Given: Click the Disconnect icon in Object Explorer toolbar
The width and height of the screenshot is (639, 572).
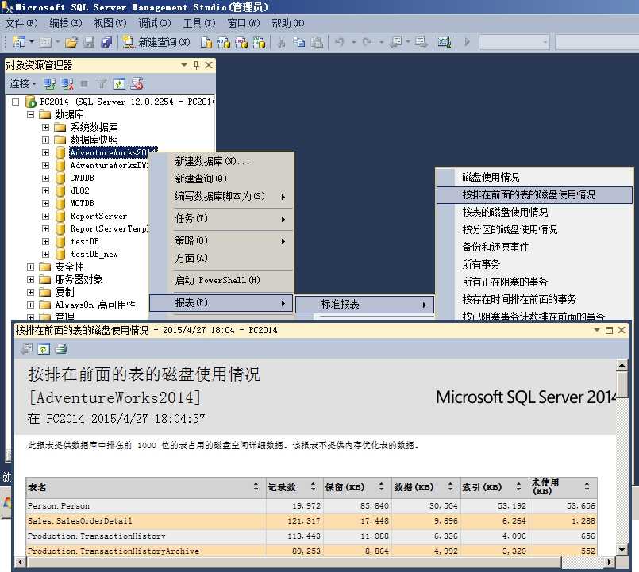Looking at the screenshot, I should coord(67,84).
